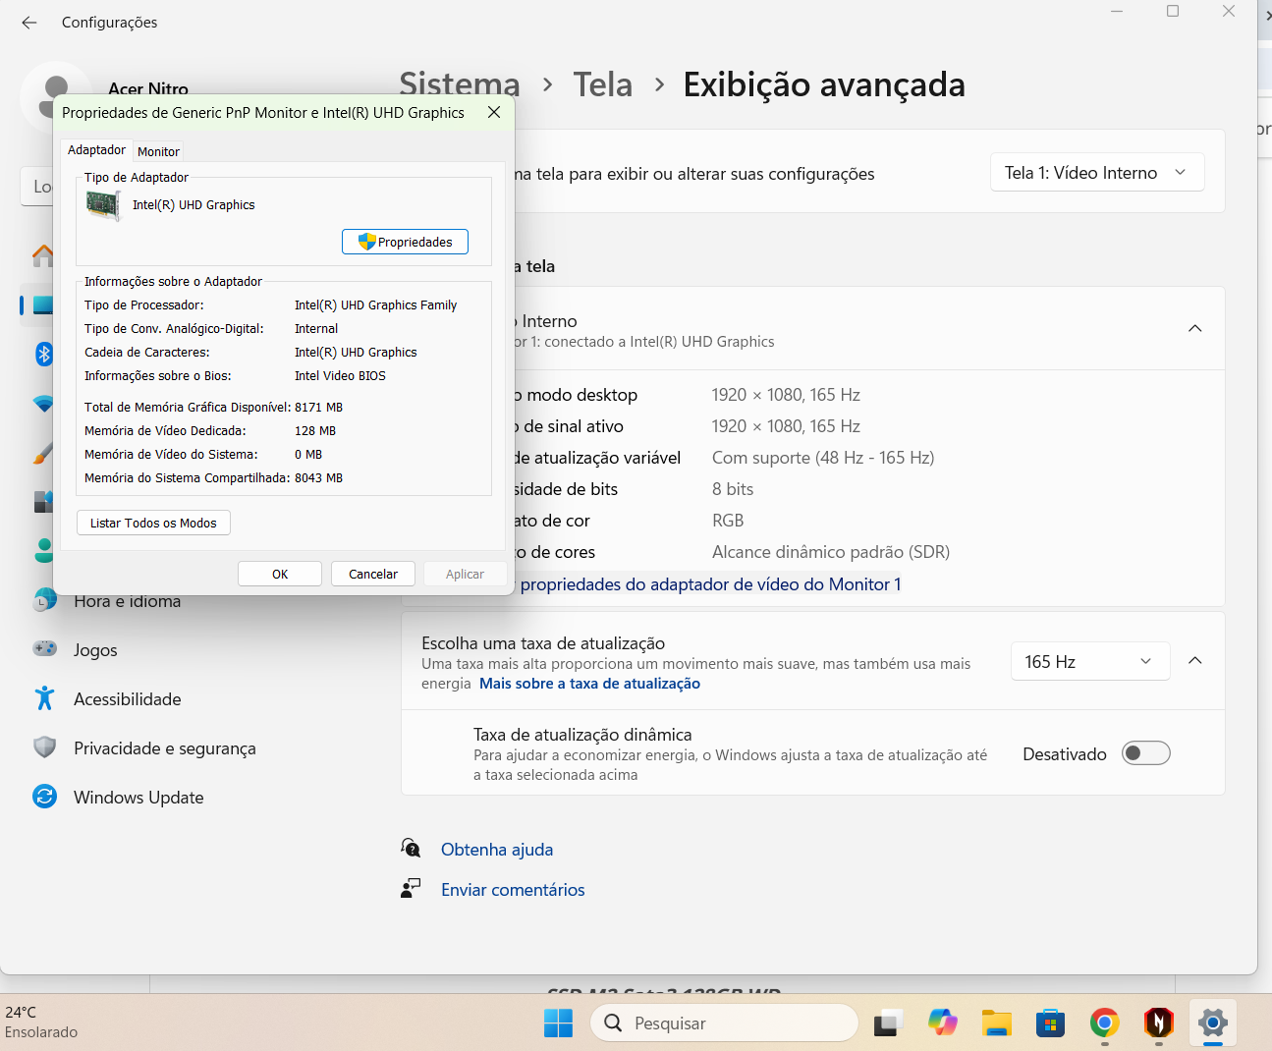This screenshot has width=1272, height=1051.
Task: Select the Bluetooth sidebar icon
Action: [44, 354]
